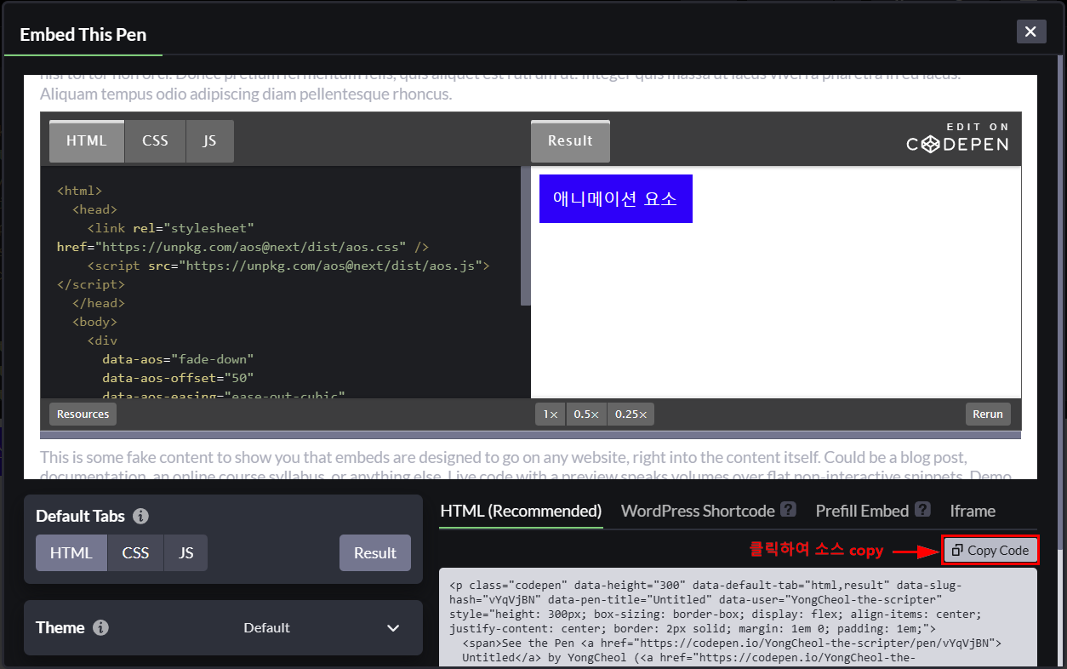Open Resources in the embed preview
This screenshot has width=1067, height=669.
click(x=83, y=415)
